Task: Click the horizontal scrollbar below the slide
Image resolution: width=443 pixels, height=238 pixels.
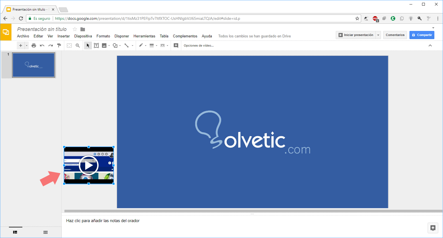Action: tap(253, 211)
